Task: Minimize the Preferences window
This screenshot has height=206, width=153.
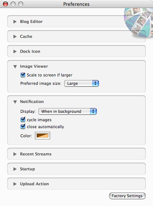Action: pyautogui.click(x=13, y=4)
